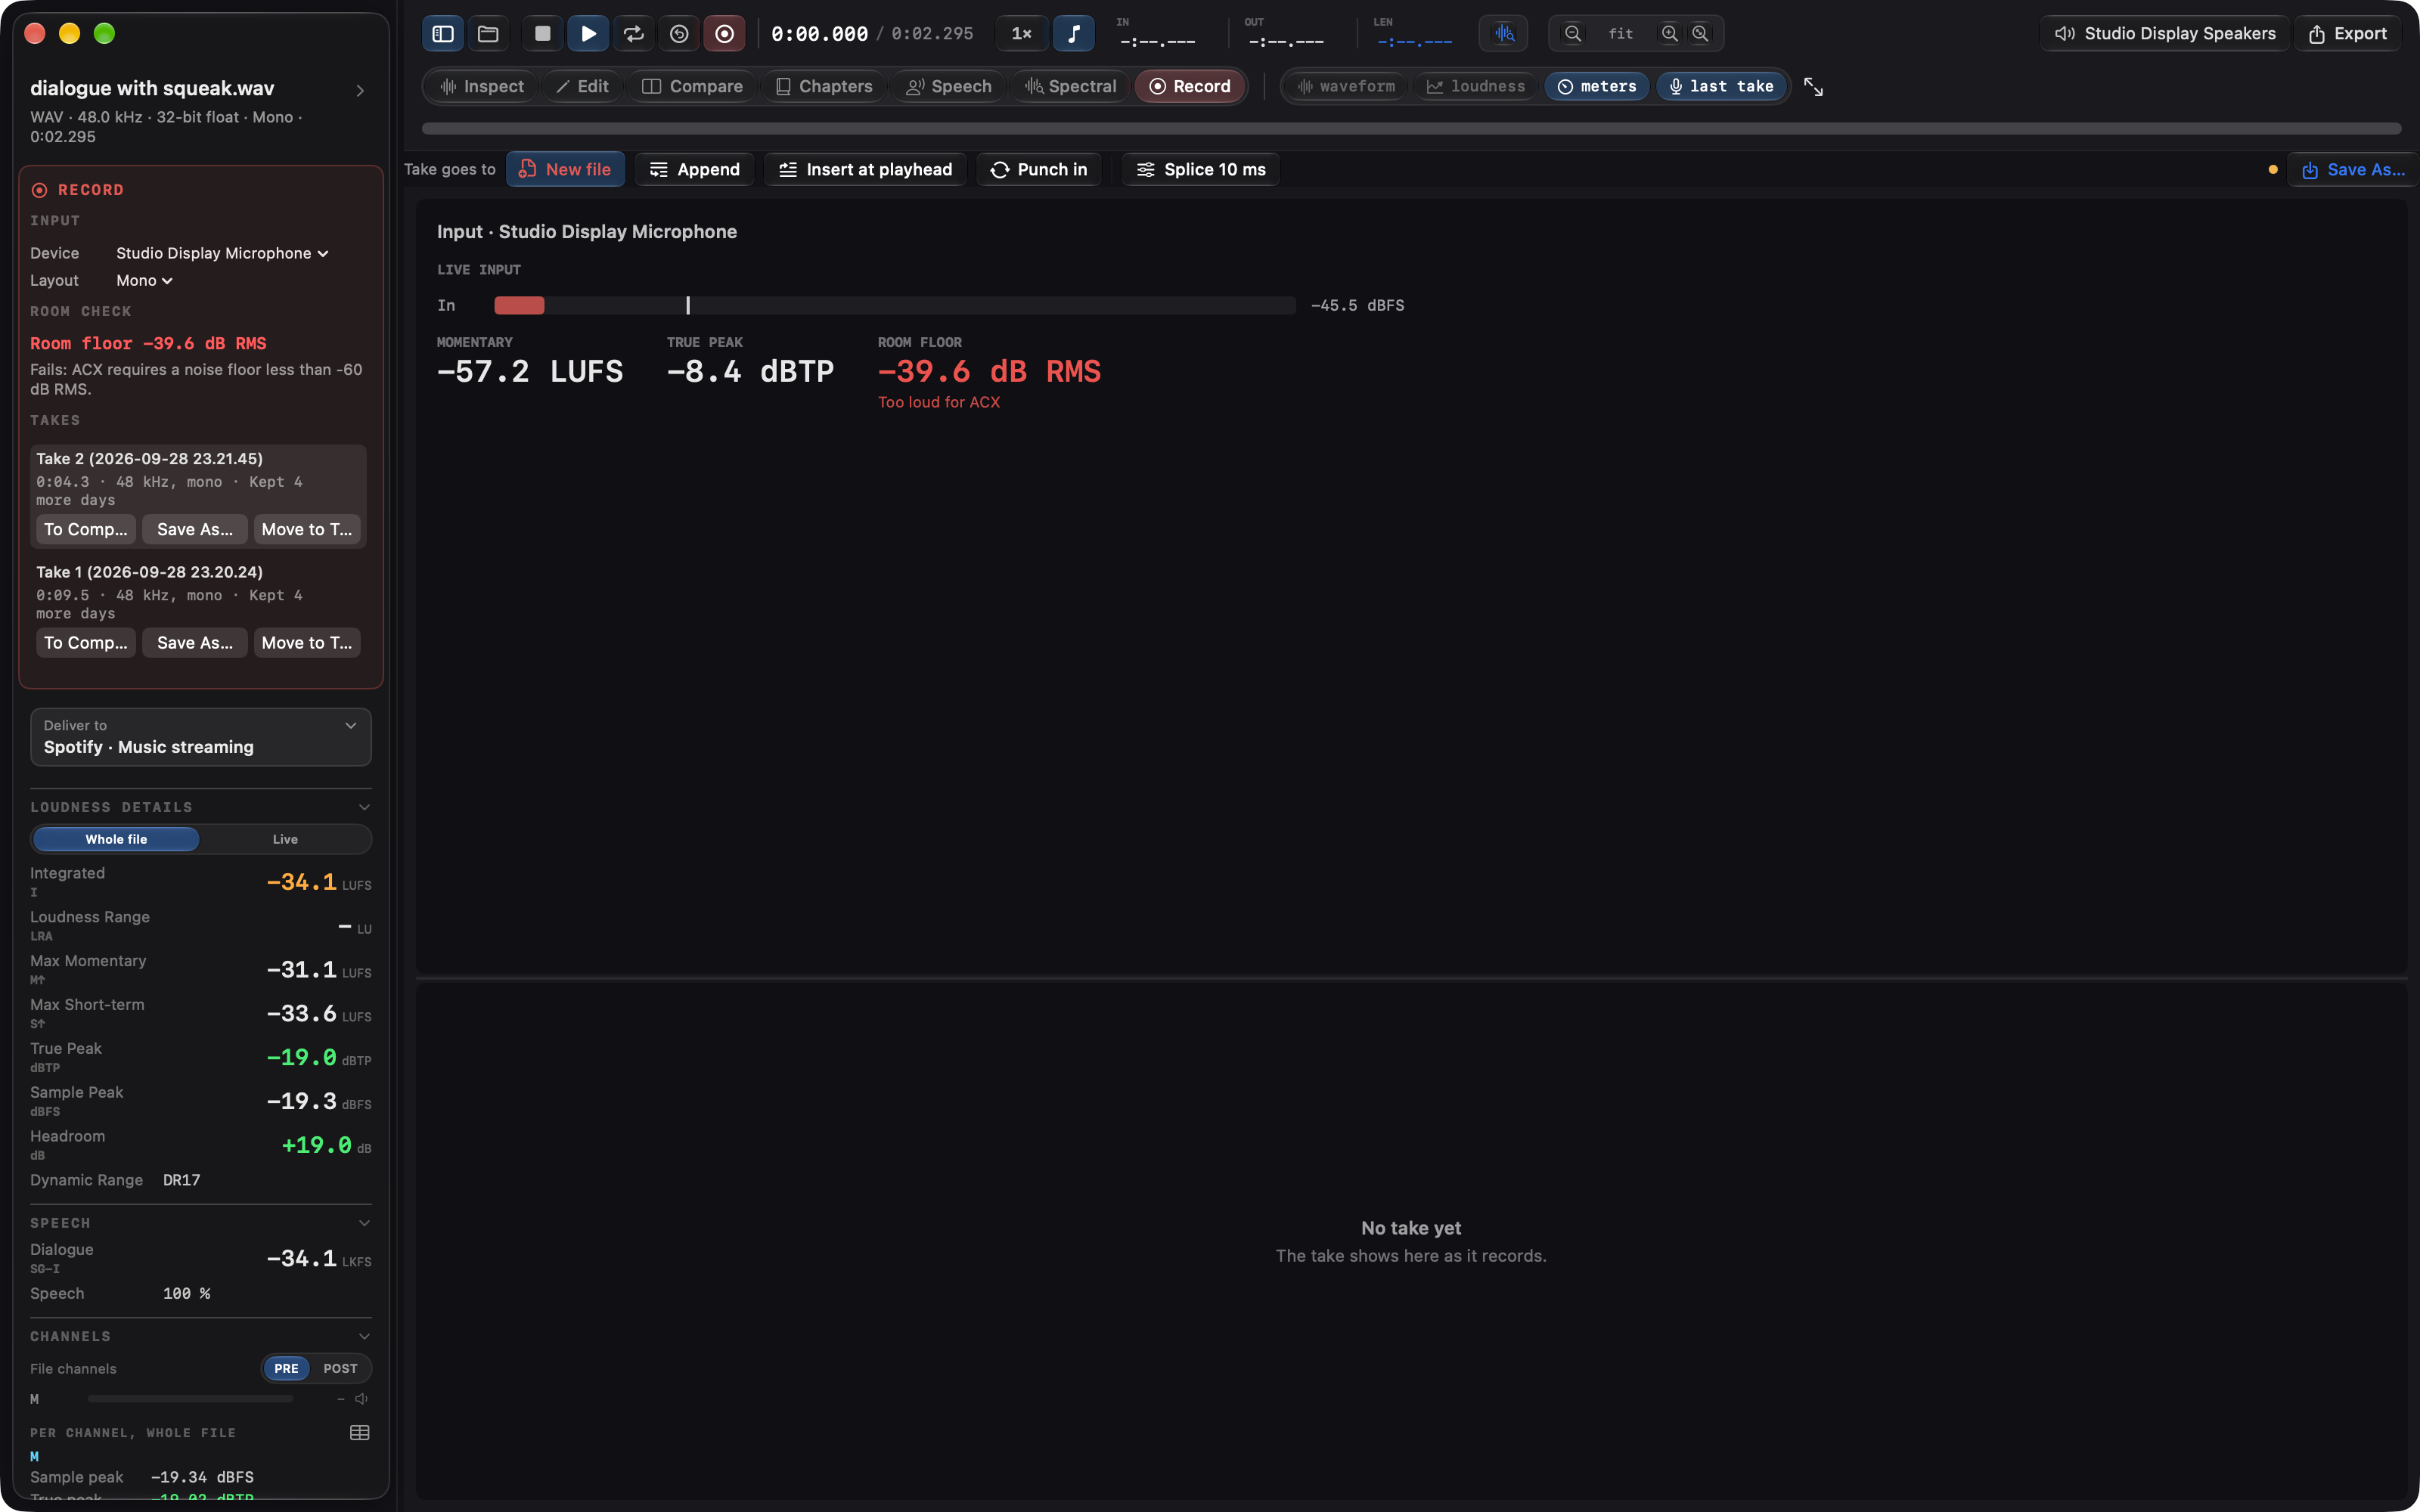Expand the view with the diagonal arrows icon
This screenshot has width=2420, height=1512.
[x=1813, y=87]
